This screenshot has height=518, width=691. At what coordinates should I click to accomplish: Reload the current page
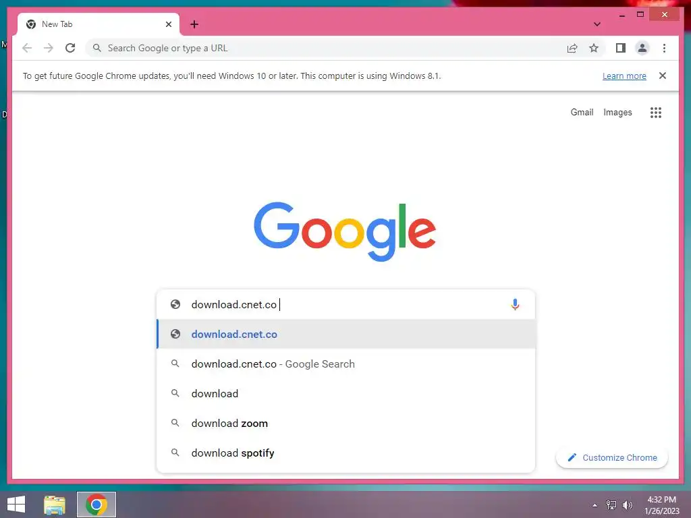click(70, 48)
